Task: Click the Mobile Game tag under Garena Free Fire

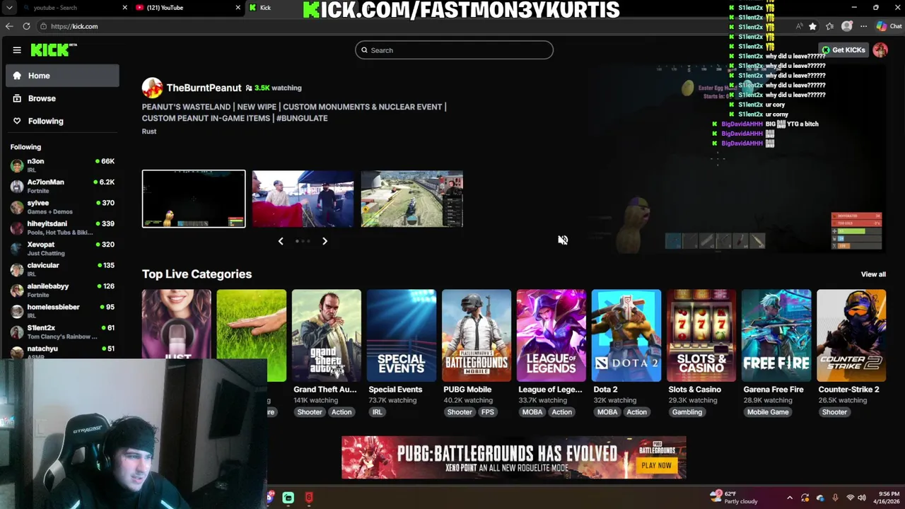Action: point(768,412)
